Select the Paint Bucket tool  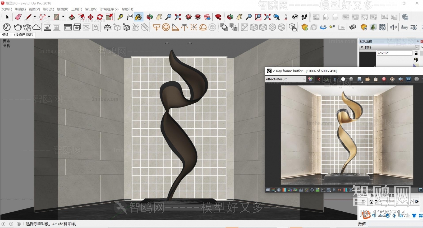tap(139, 17)
